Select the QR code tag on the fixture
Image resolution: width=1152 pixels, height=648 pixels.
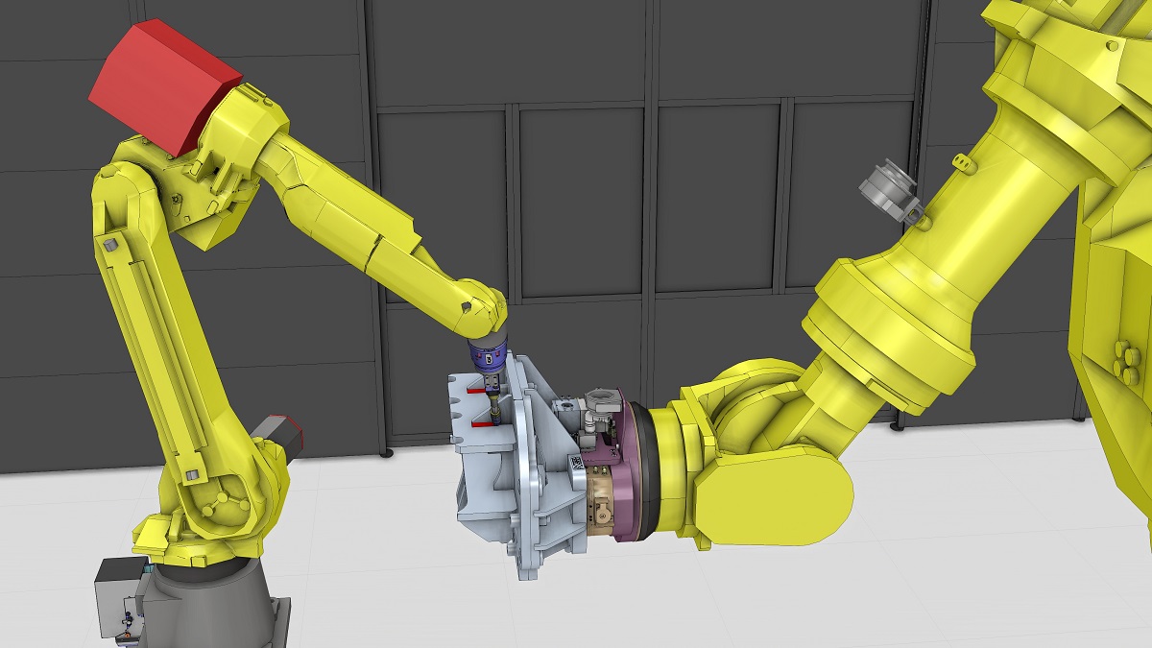(579, 468)
